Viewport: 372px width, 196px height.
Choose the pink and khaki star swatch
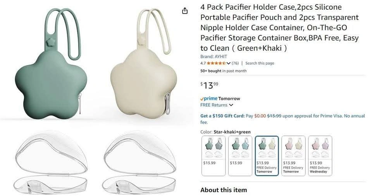293,156
